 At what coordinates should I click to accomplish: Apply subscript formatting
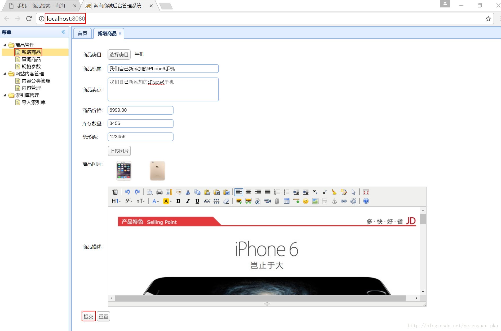[315, 192]
